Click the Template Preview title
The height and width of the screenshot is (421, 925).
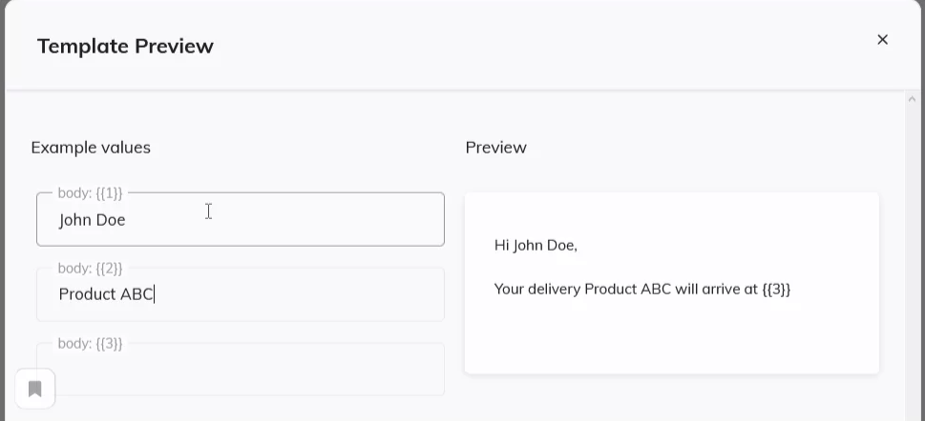(x=125, y=46)
